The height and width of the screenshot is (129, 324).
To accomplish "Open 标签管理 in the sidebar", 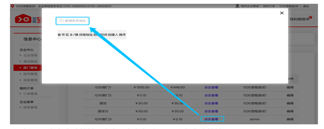I will (x=30, y=80).
